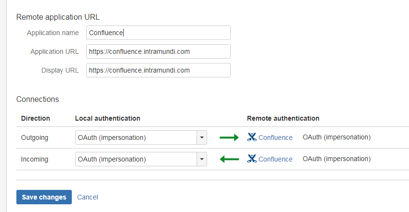Open the Incoming local authentication dropdown arrow

[x=202, y=159]
